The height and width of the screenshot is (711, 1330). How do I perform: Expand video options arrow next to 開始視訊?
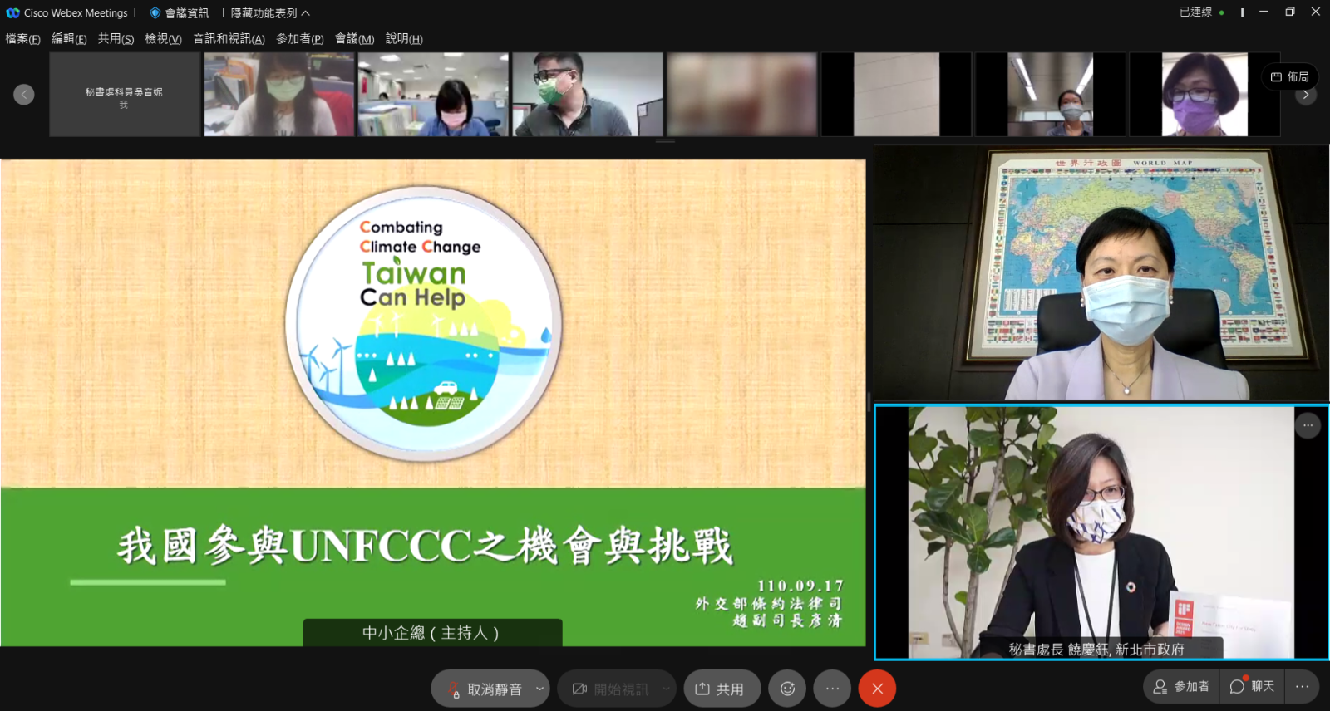(666, 689)
